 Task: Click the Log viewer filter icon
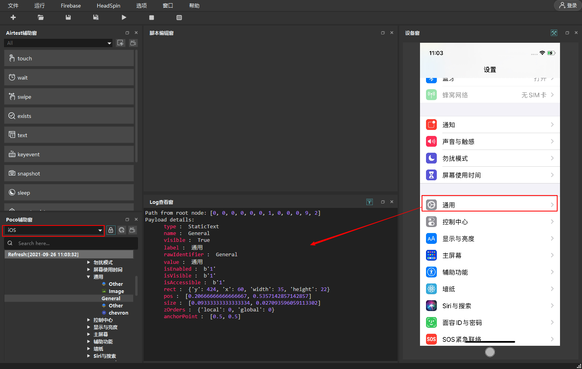370,202
